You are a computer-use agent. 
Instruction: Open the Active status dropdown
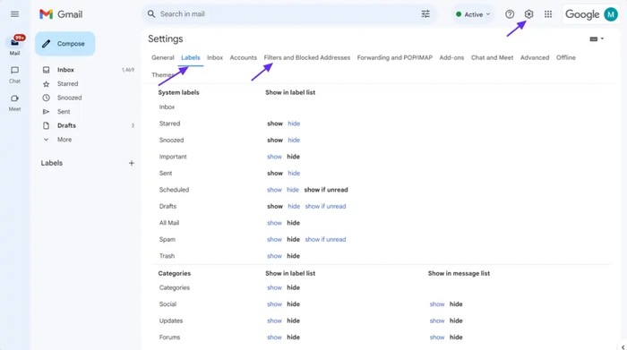tap(473, 14)
